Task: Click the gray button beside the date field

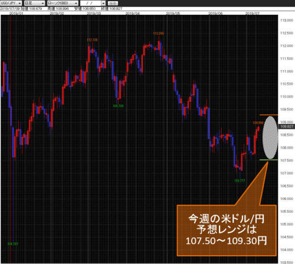Action: click(x=113, y=4)
